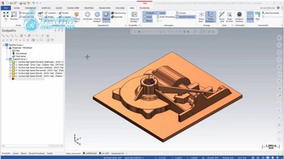Image resolution: width=284 pixels, height=159 pixels.
Task: Click the New file icon
Action: pos(7,3)
